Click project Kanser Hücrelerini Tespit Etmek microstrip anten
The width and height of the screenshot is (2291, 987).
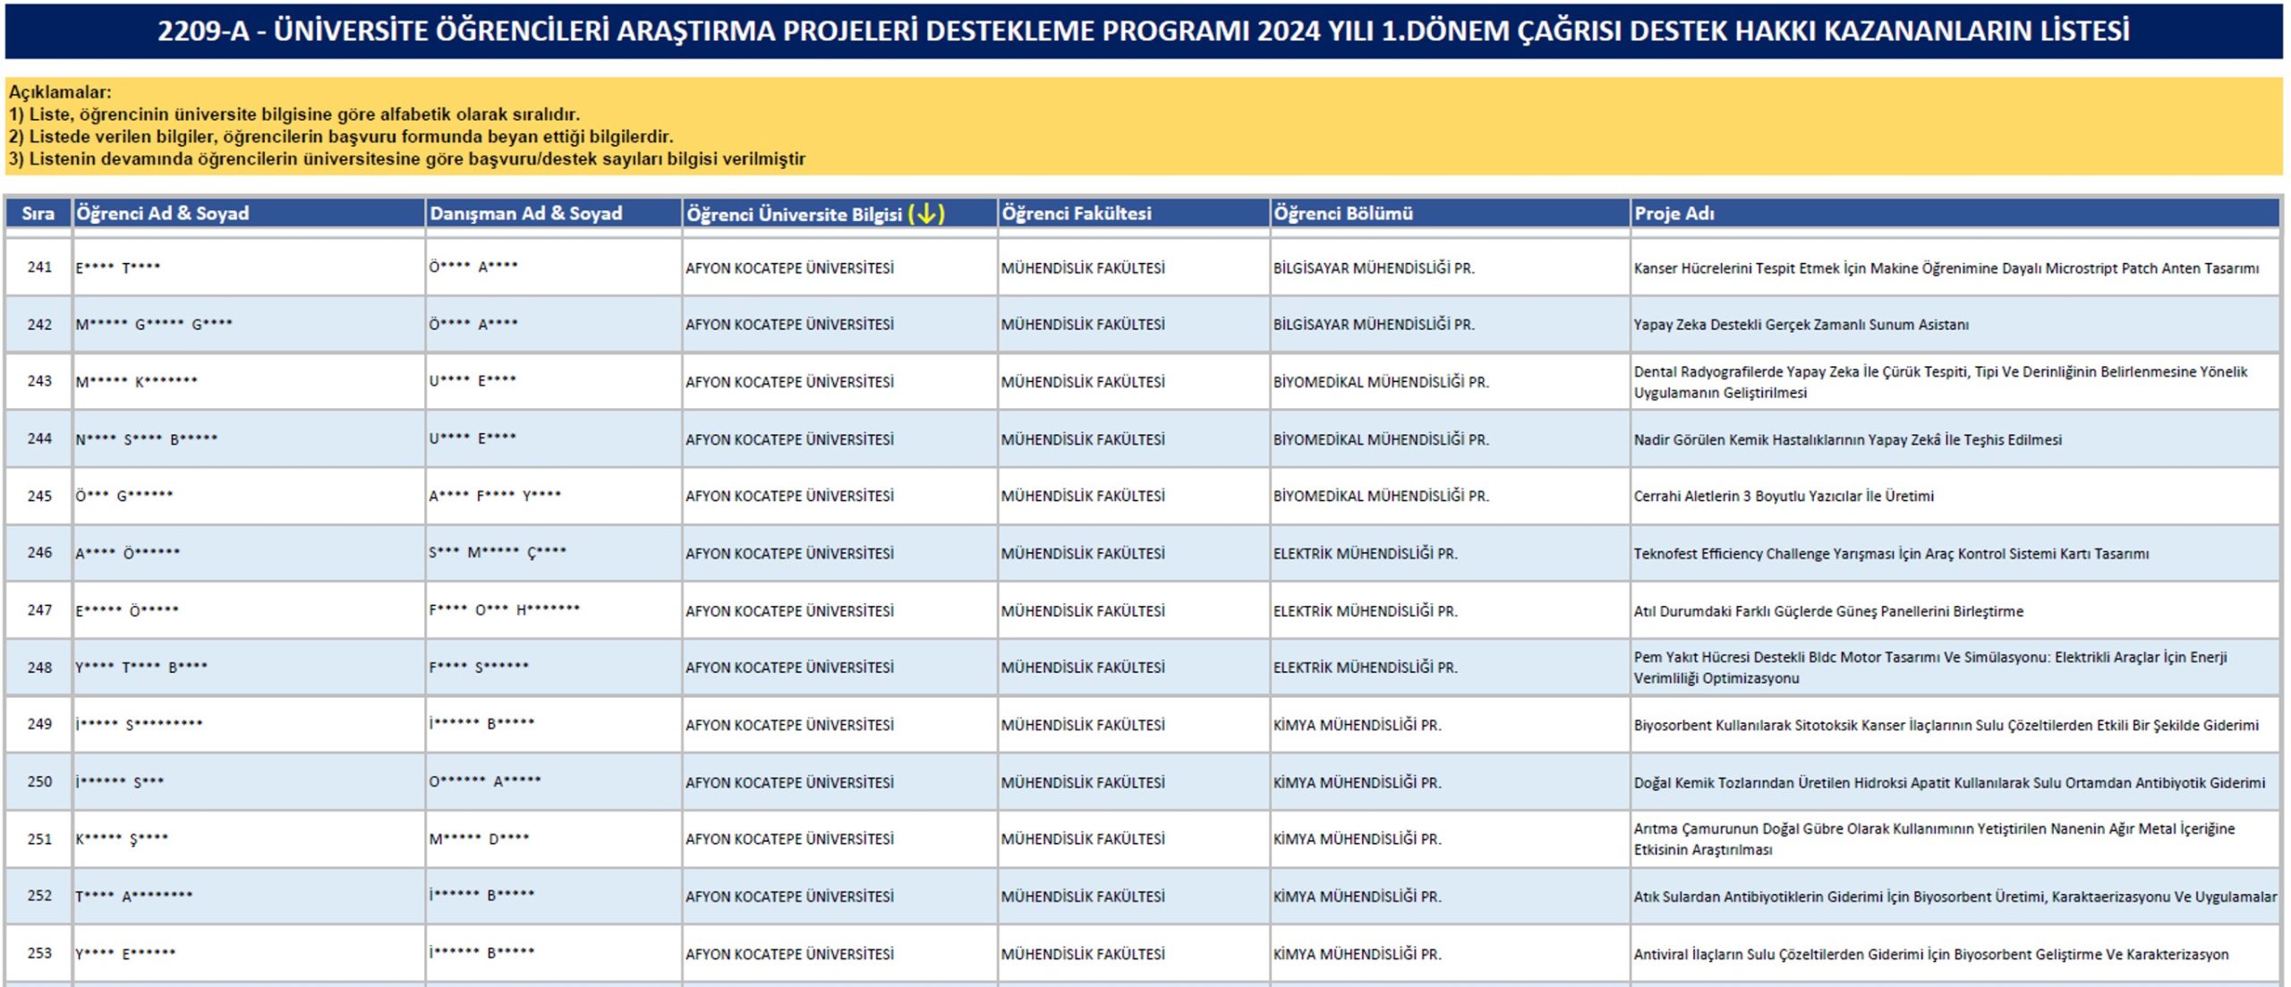(1946, 268)
